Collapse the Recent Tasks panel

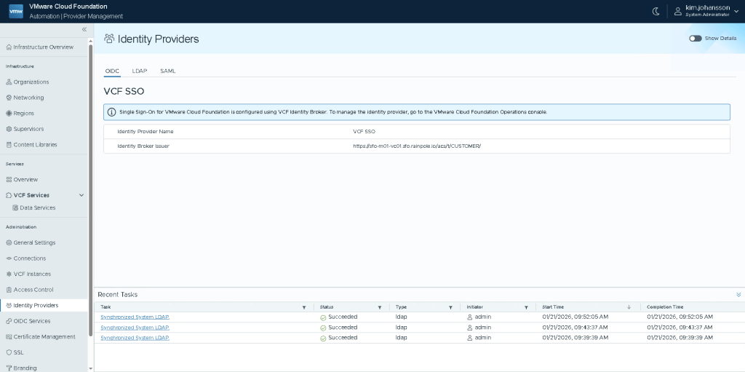[738, 295]
